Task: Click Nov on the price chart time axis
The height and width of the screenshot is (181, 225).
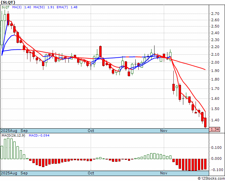Action: tap(164, 131)
